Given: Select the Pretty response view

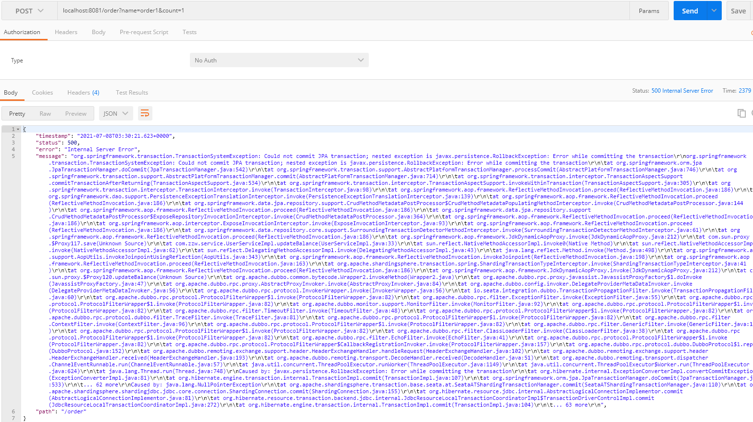Looking at the screenshot, I should click(17, 113).
